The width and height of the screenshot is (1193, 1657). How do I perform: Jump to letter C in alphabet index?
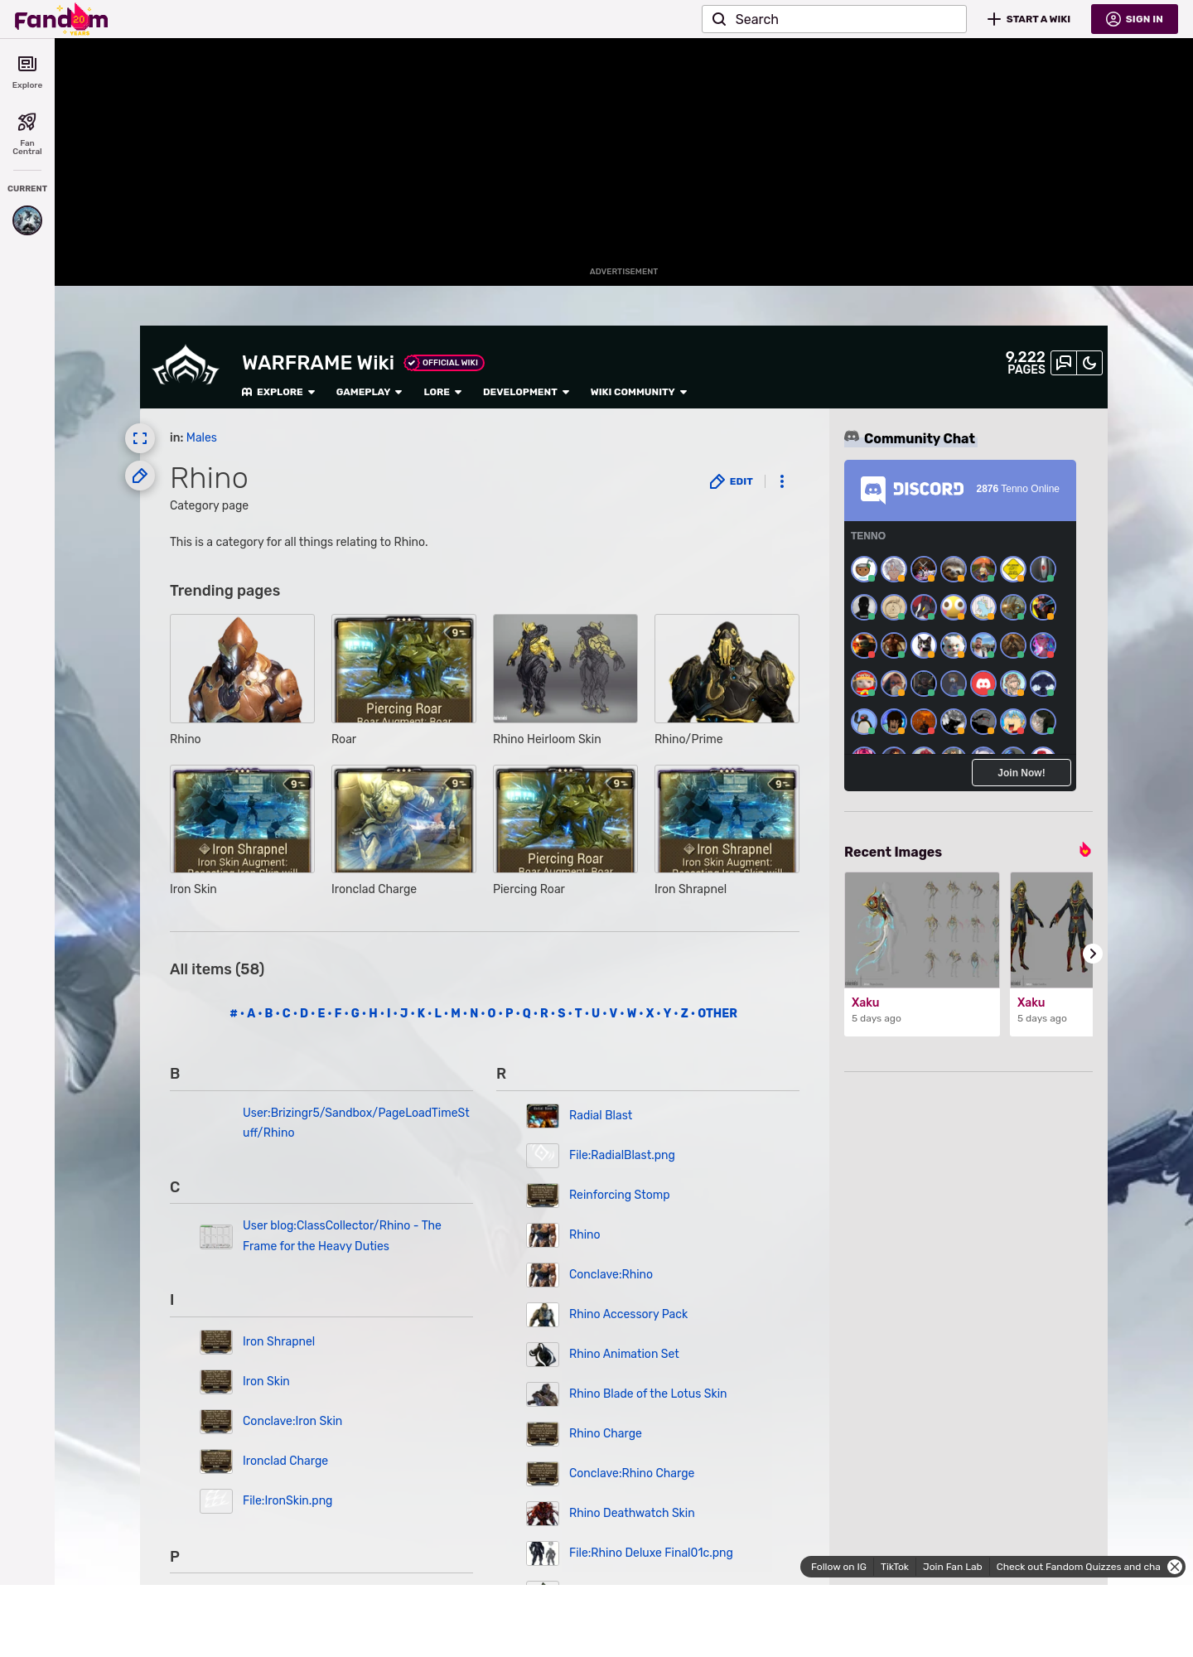[x=287, y=1013]
